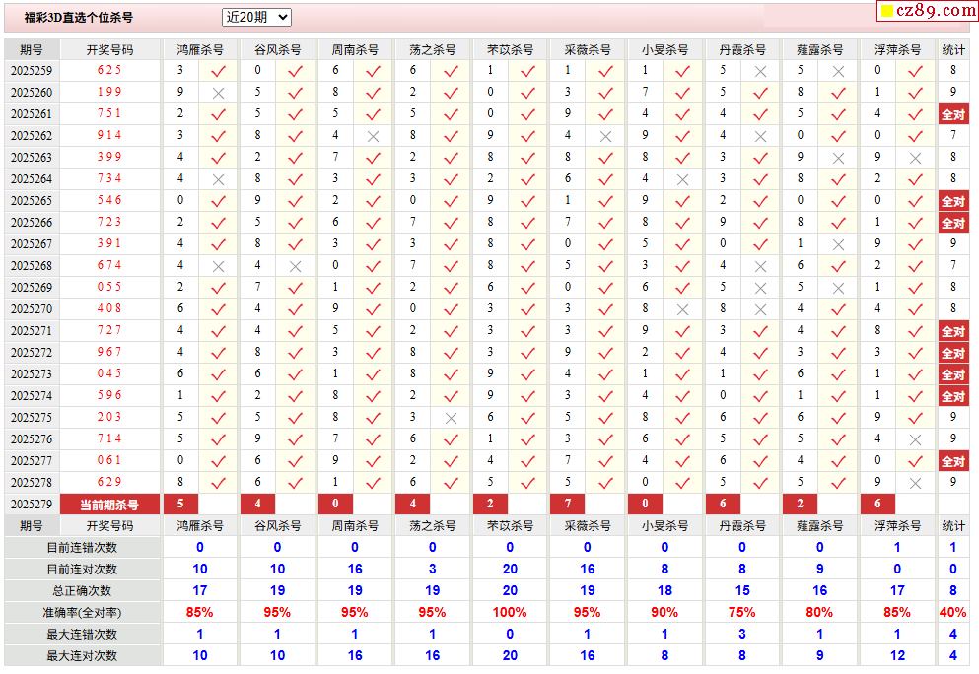This screenshot has height=674, width=979.
Task: Click 芣苡 check mark in row 2025267
Action: 527,244
